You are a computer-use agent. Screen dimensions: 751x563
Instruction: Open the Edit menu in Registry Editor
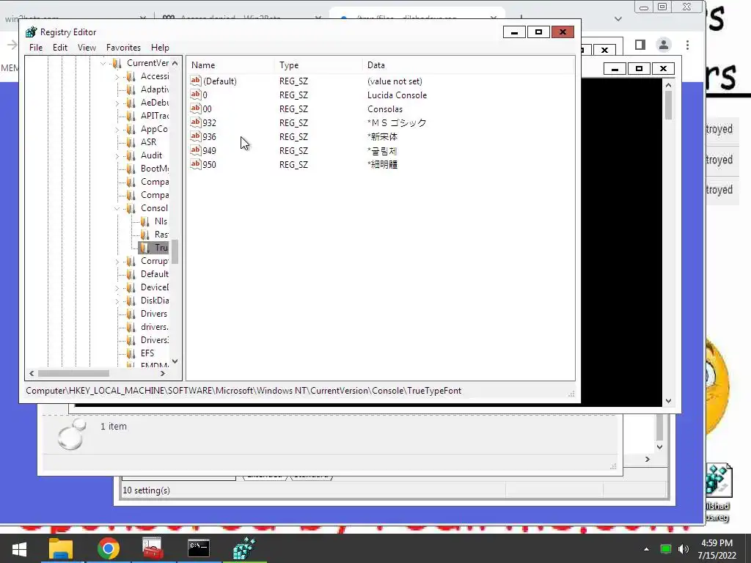pyautogui.click(x=60, y=48)
